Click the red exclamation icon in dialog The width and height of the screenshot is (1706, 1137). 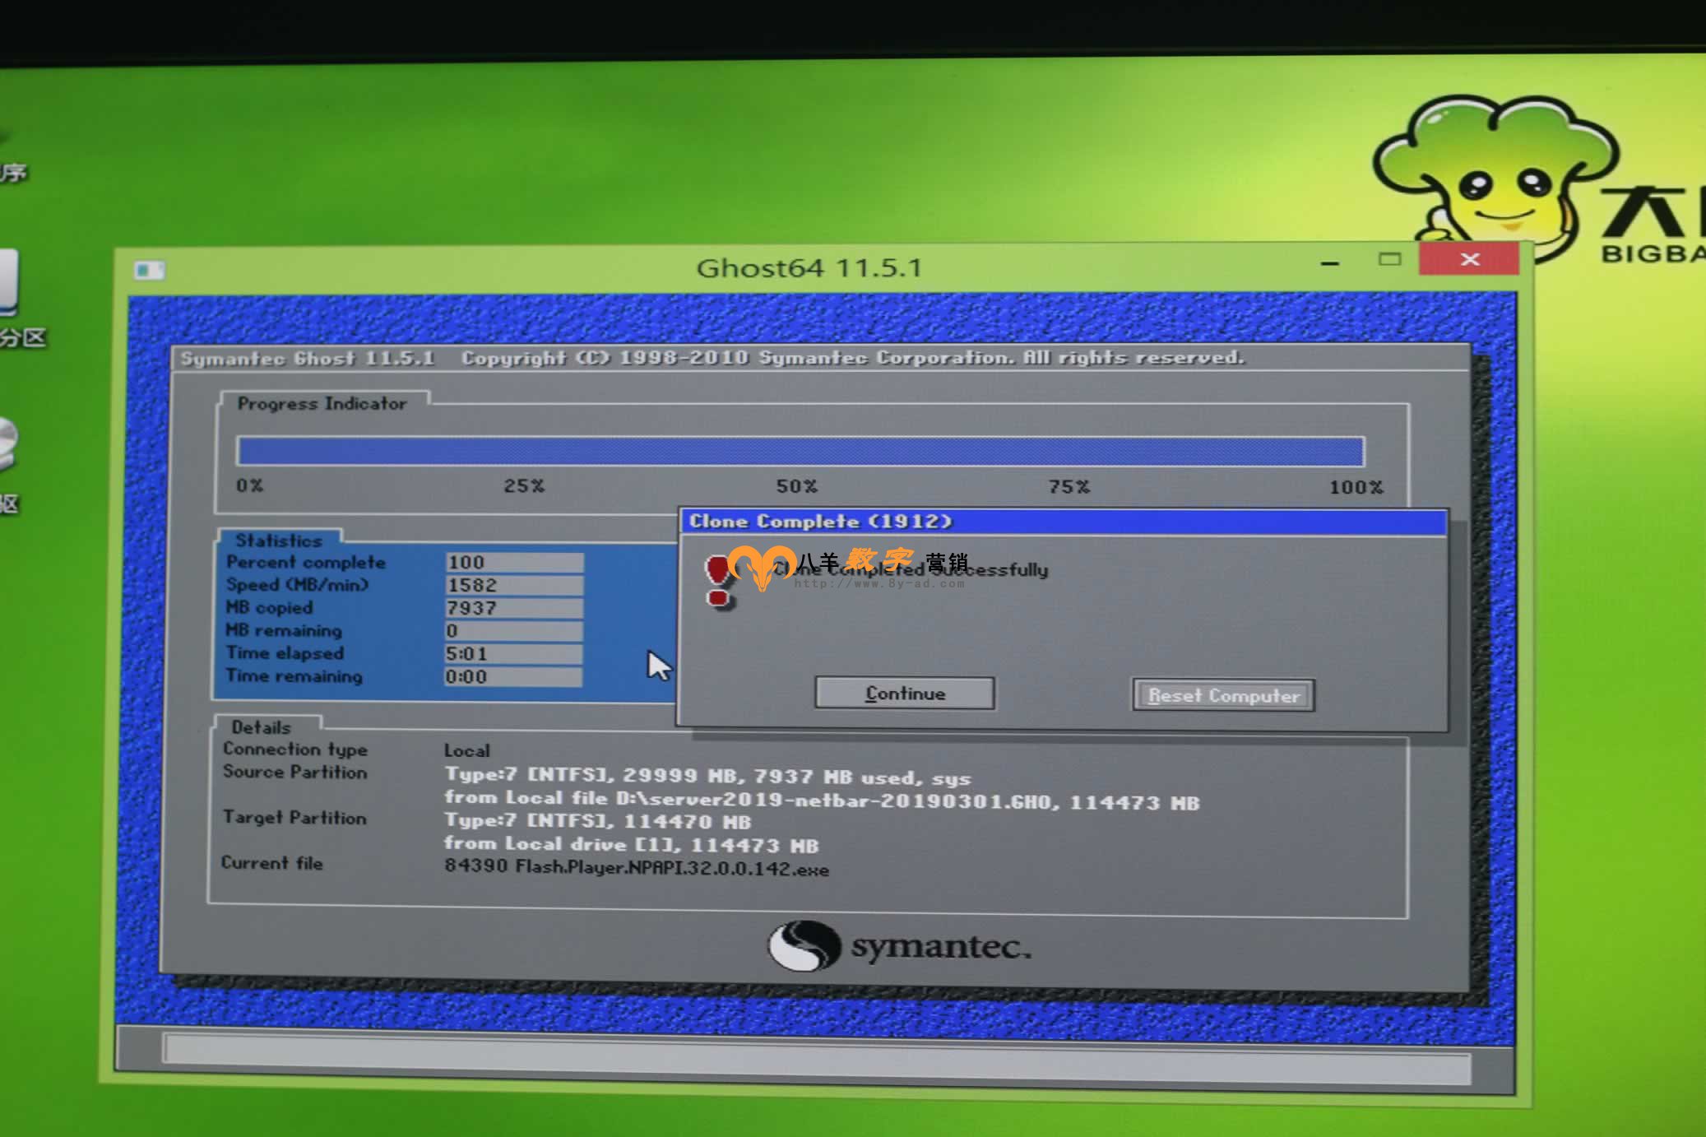click(x=719, y=582)
